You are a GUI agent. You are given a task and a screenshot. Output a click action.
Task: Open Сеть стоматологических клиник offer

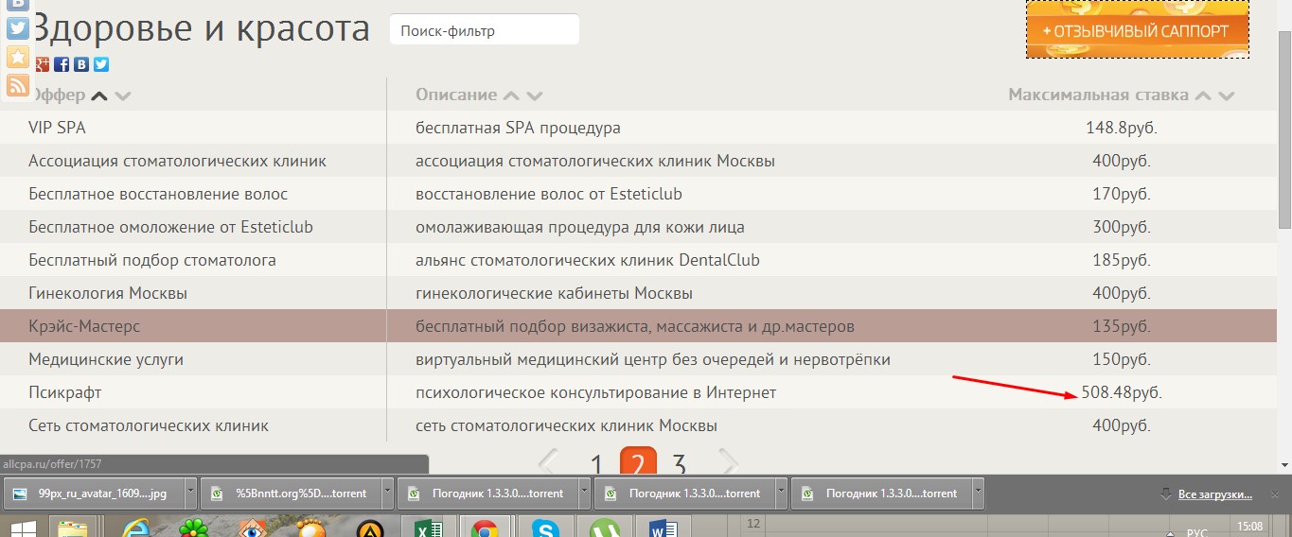[x=149, y=425]
